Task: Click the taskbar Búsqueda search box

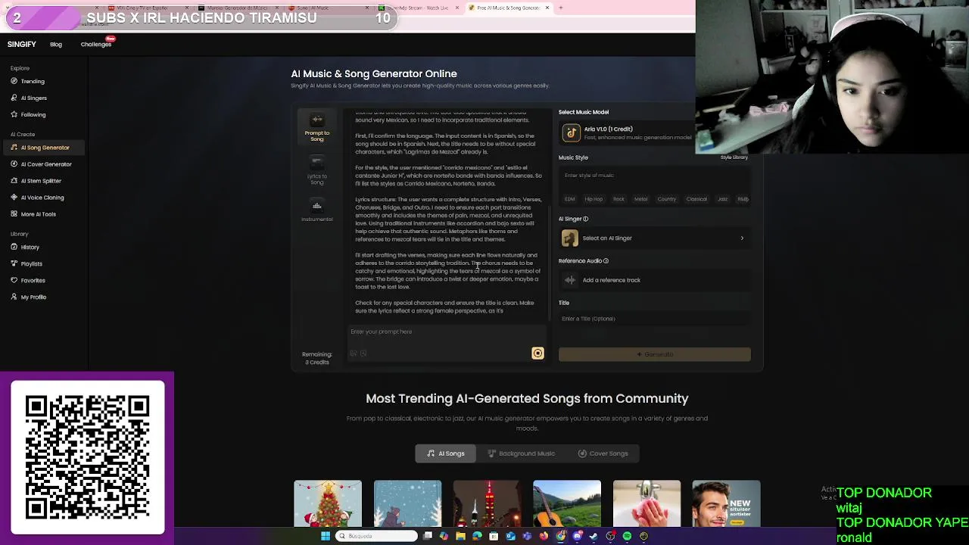Action: pos(376,536)
